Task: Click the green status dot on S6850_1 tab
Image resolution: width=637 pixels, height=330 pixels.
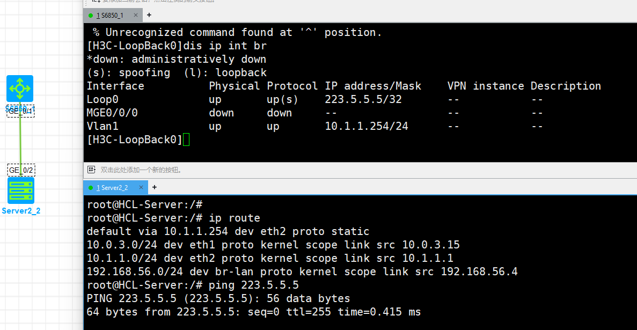Action: tap(91, 16)
